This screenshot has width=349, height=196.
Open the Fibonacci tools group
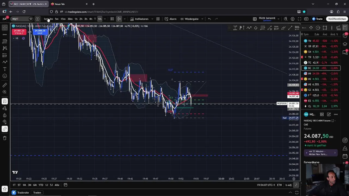pyautogui.click(x=5, y=41)
